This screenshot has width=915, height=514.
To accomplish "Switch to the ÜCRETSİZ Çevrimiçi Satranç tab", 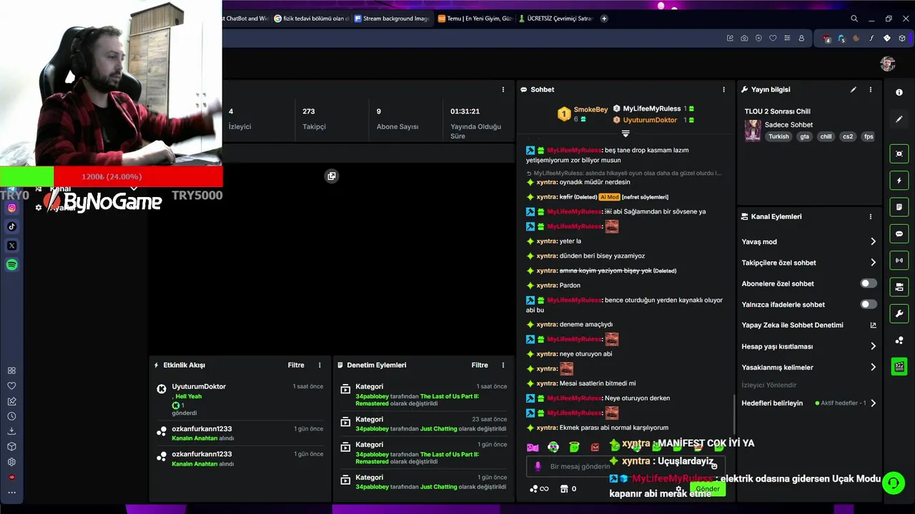I will pos(555,19).
